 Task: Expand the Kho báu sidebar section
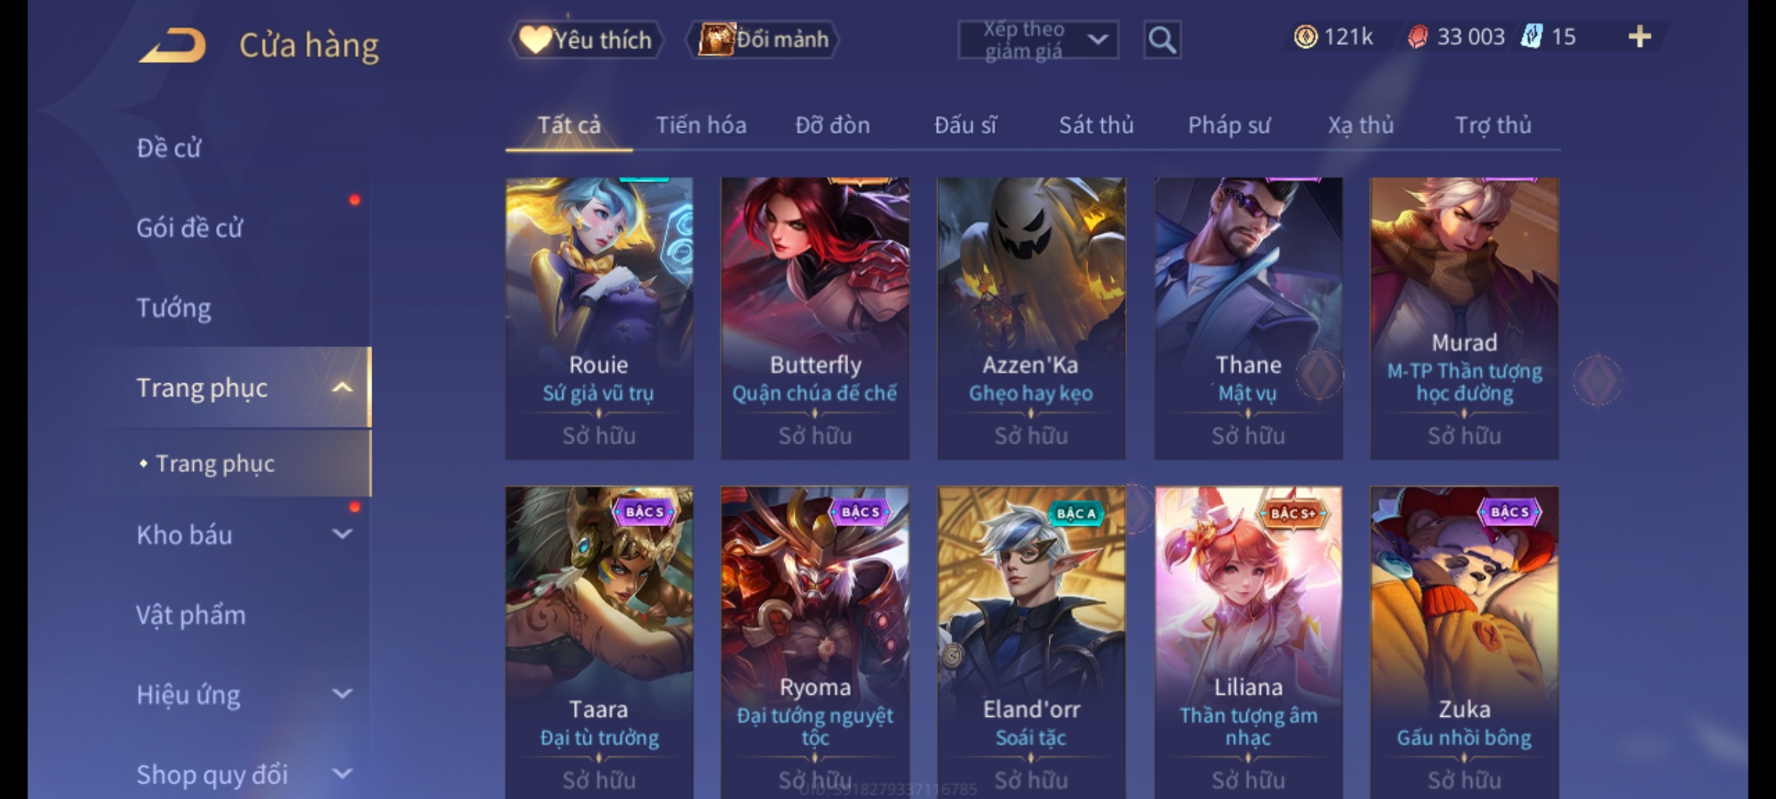coord(342,534)
